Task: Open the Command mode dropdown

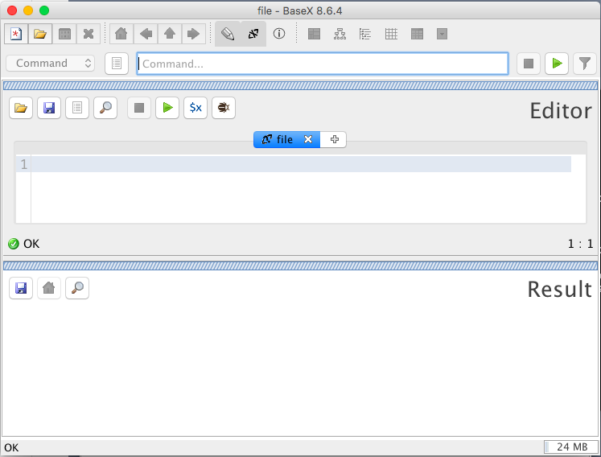Action: point(50,64)
